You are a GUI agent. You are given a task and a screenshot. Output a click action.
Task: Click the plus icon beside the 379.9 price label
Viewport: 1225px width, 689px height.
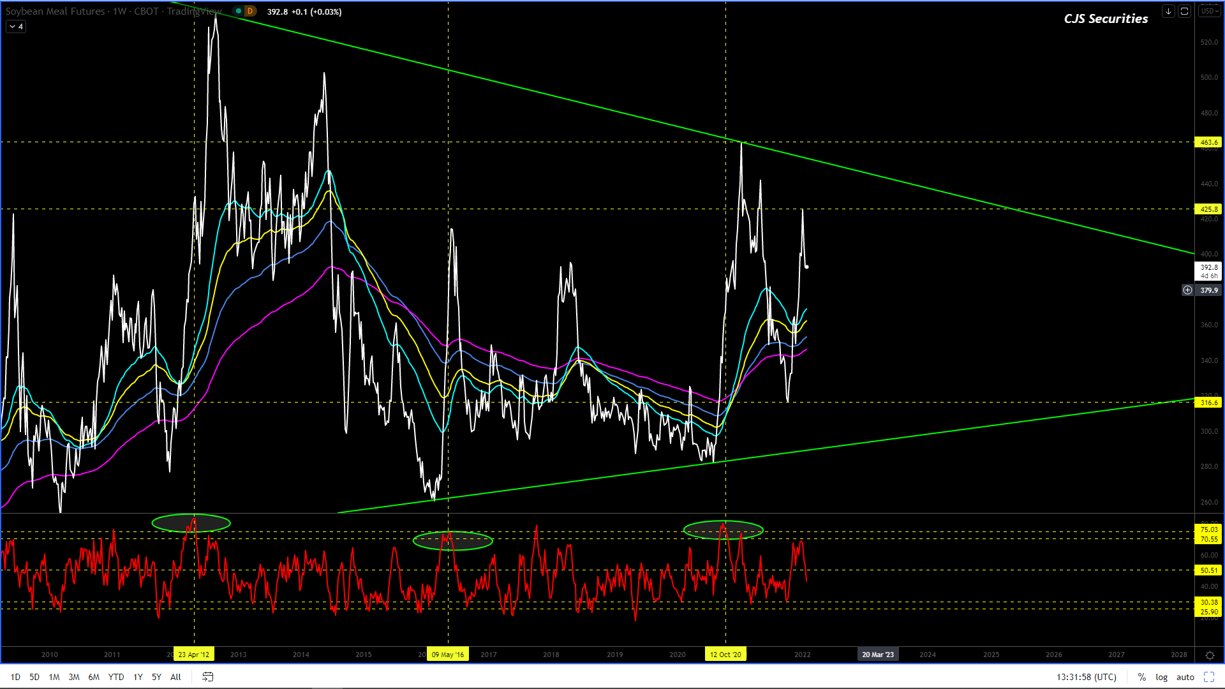tap(1187, 290)
